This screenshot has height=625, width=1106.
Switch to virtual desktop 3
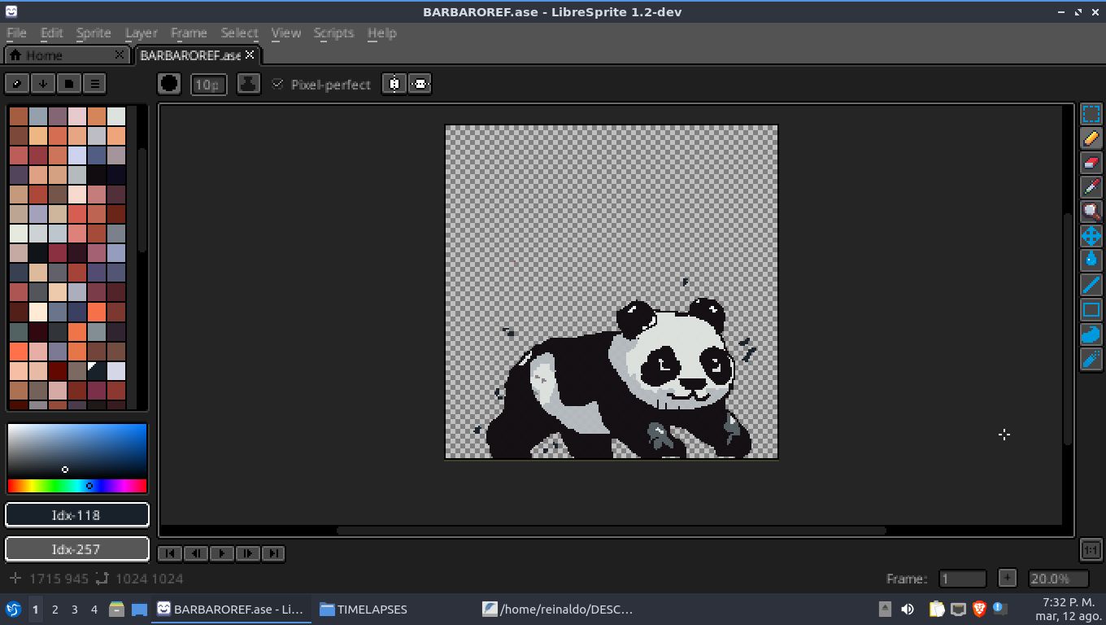74,609
